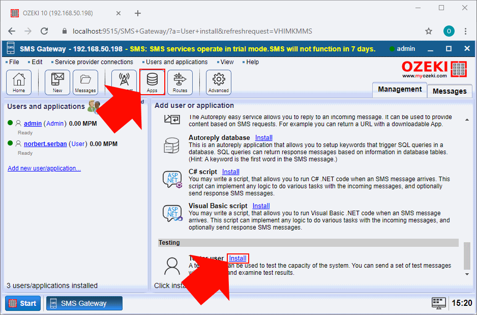Click the Visual Basic script ASP.NET icon

click(x=172, y=214)
